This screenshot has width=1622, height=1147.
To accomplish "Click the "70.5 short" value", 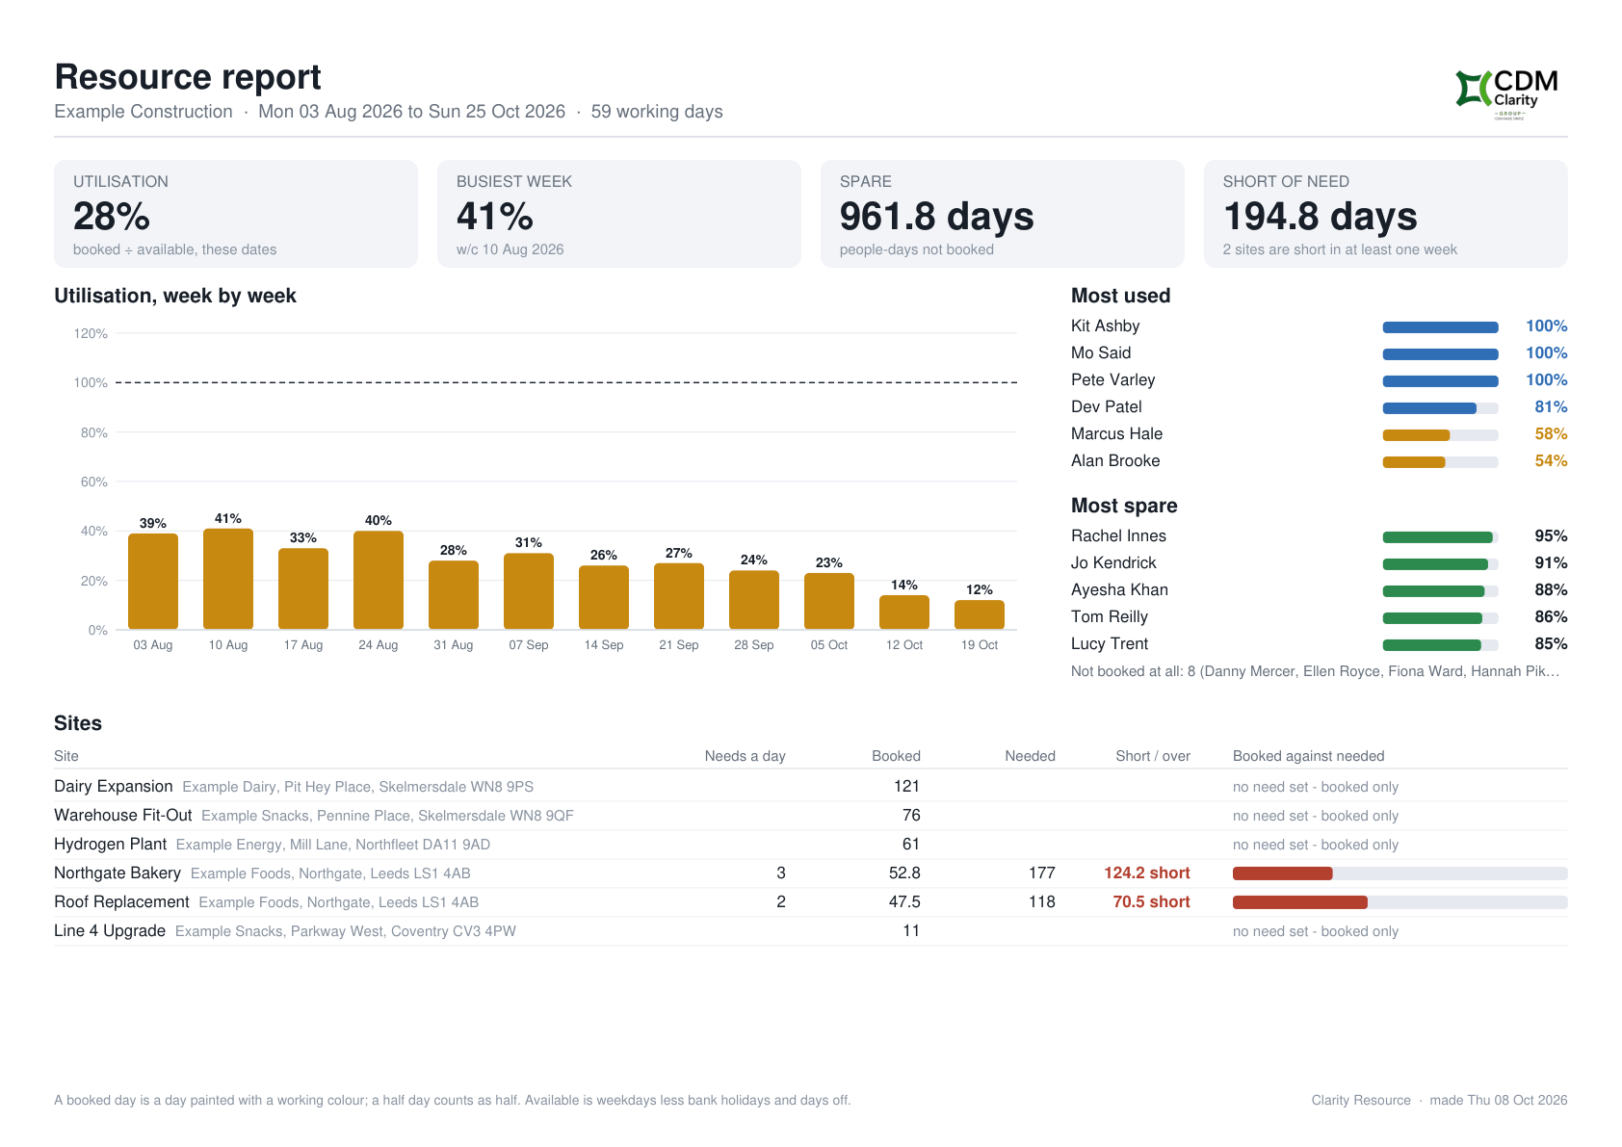I will tap(1152, 902).
